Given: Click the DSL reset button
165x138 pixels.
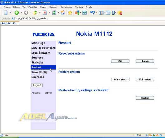Looking at the screenshot, I should coord(120,61).
